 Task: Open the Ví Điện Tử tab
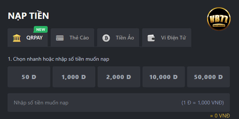[167, 37]
